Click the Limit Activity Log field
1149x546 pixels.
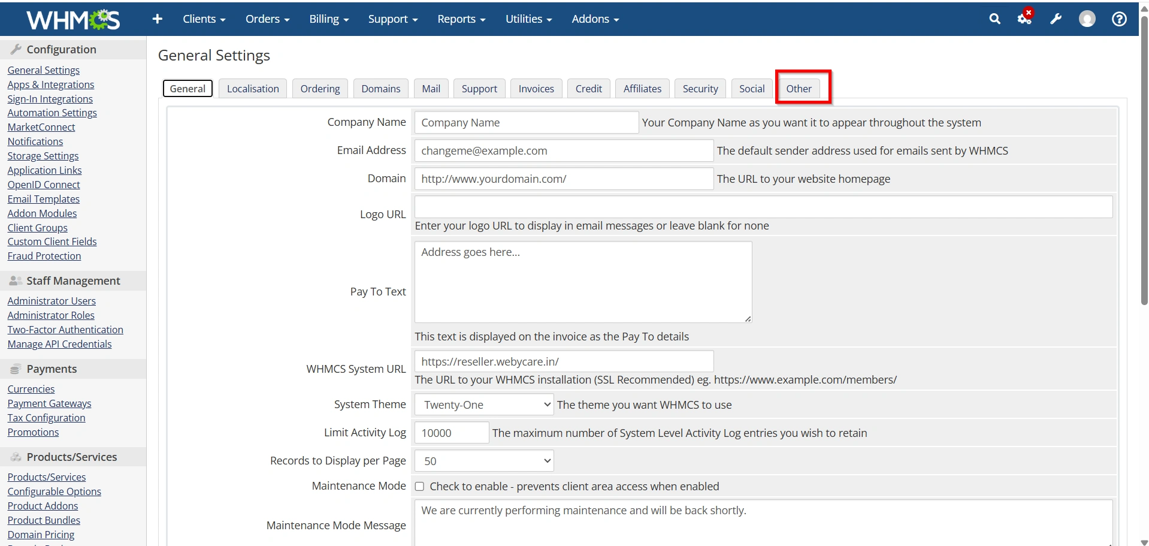(452, 433)
